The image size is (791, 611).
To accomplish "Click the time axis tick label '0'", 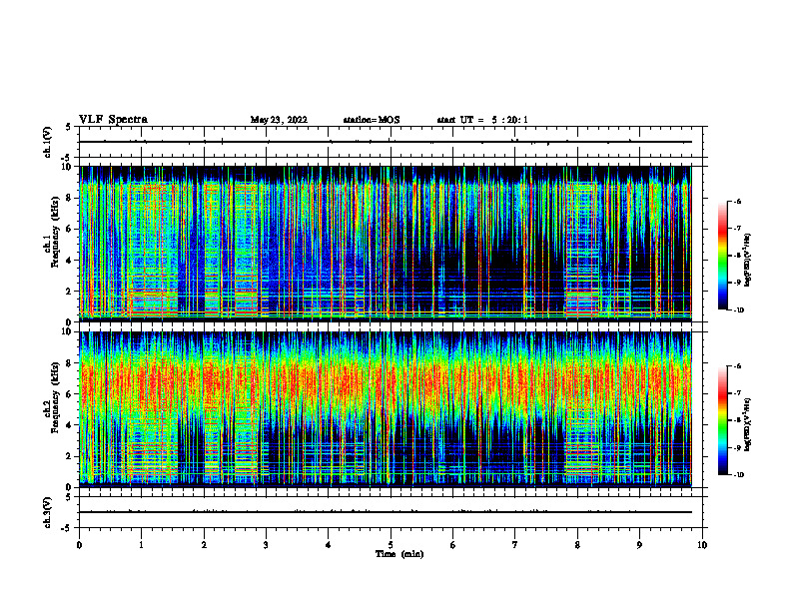I will click(79, 545).
